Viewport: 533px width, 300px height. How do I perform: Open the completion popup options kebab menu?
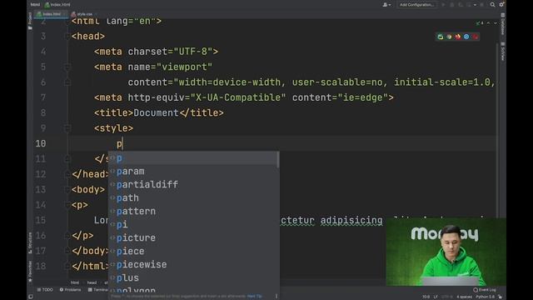pos(276,297)
